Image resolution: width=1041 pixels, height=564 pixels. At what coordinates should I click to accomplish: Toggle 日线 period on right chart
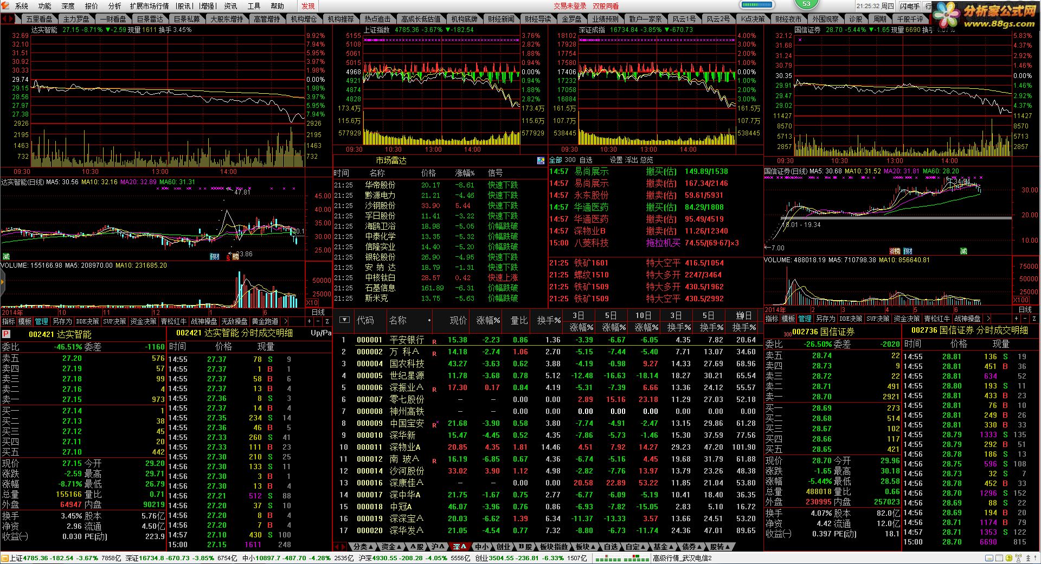coord(1025,309)
